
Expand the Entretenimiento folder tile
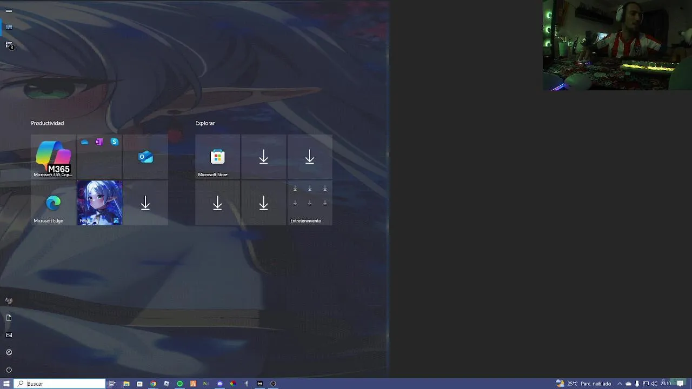coord(310,203)
